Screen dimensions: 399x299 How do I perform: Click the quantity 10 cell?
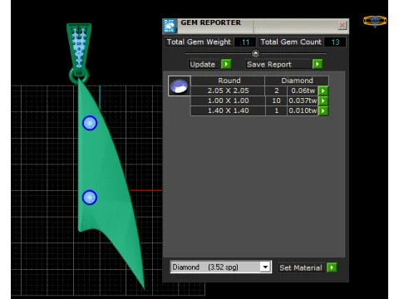pos(276,100)
